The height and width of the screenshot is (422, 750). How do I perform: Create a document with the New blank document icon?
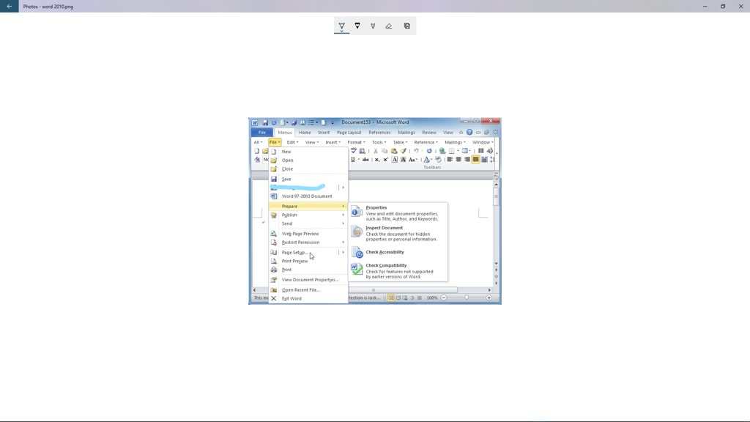tap(256, 151)
